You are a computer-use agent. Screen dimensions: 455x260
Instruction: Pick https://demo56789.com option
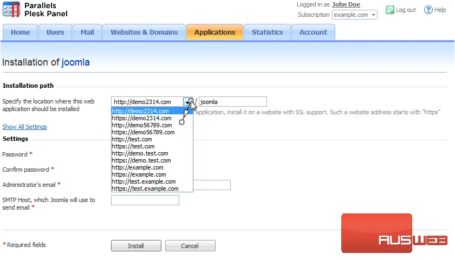pos(152,132)
